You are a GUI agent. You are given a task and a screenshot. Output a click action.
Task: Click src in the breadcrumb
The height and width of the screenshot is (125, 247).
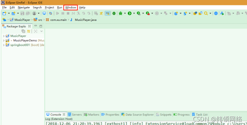click(40, 20)
